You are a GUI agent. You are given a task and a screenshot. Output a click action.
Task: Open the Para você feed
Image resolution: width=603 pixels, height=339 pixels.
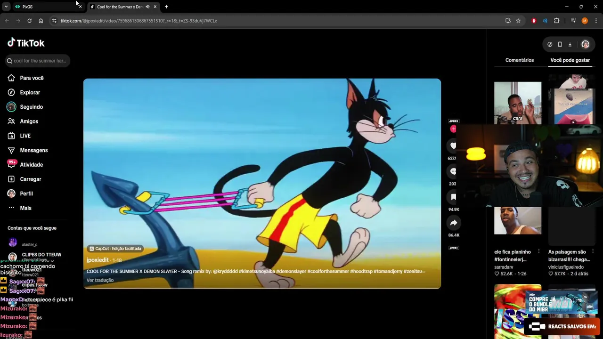click(25, 78)
